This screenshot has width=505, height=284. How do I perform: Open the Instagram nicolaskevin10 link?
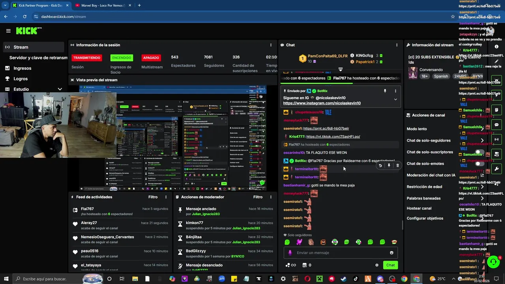(322, 103)
